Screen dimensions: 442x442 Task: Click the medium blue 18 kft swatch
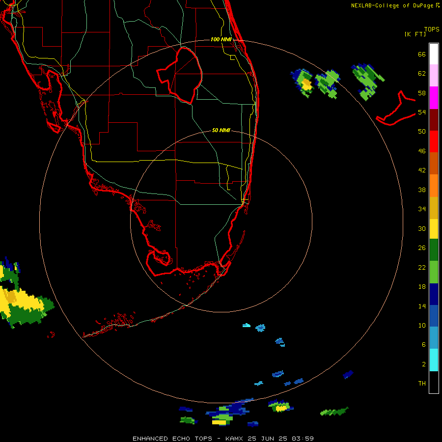434,316
